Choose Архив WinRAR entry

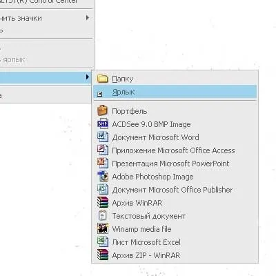(175, 203)
